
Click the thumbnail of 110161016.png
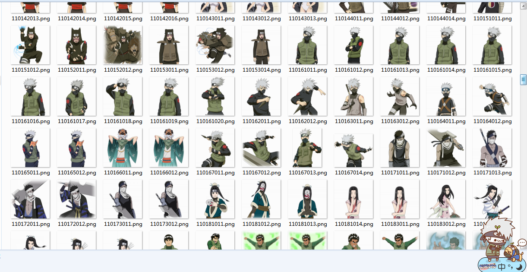tap(30, 97)
